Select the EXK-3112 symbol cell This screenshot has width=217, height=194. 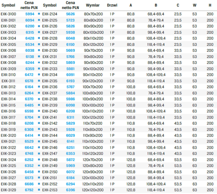(8, 87)
